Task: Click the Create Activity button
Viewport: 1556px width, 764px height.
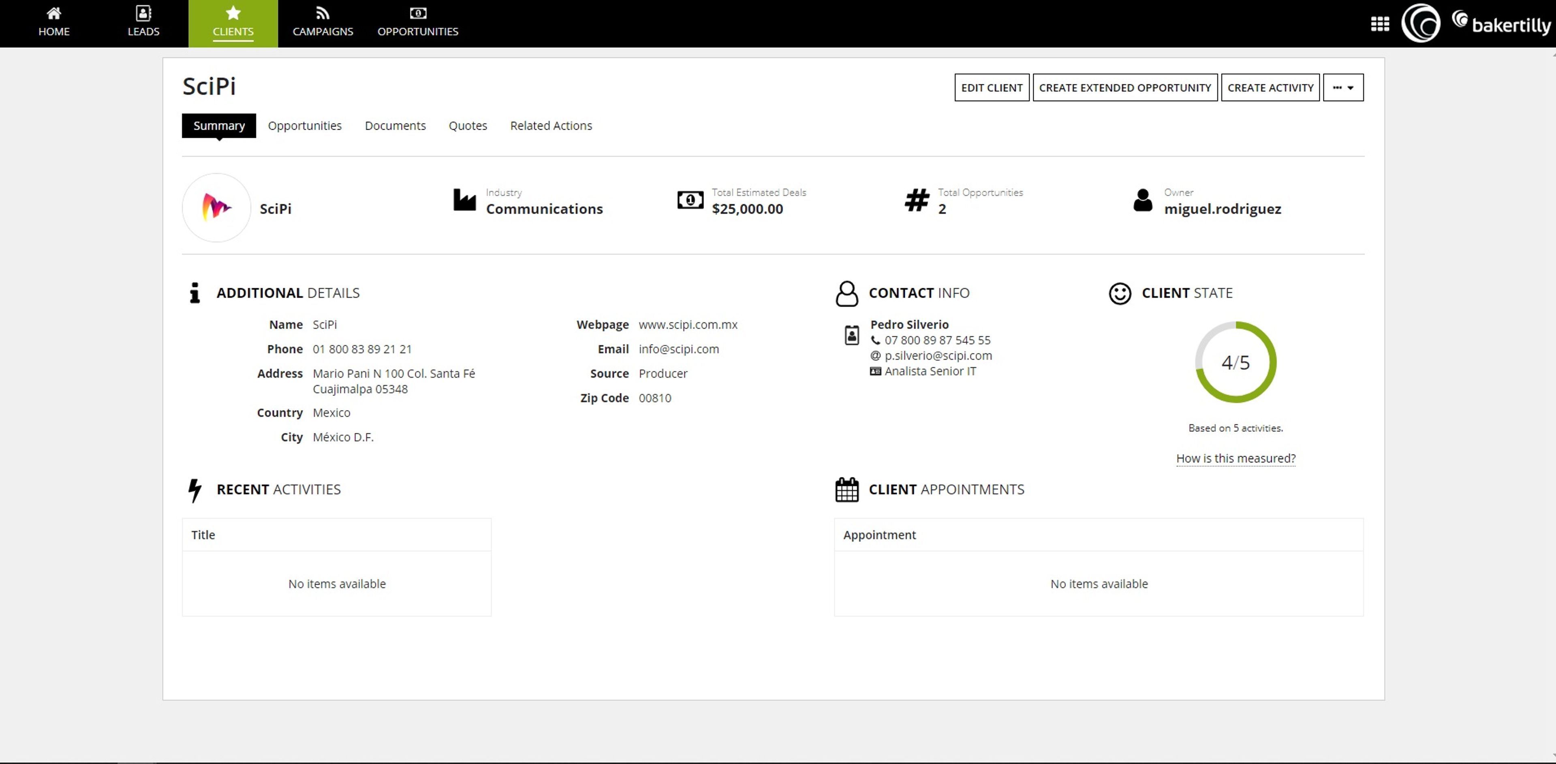Action: click(x=1270, y=88)
